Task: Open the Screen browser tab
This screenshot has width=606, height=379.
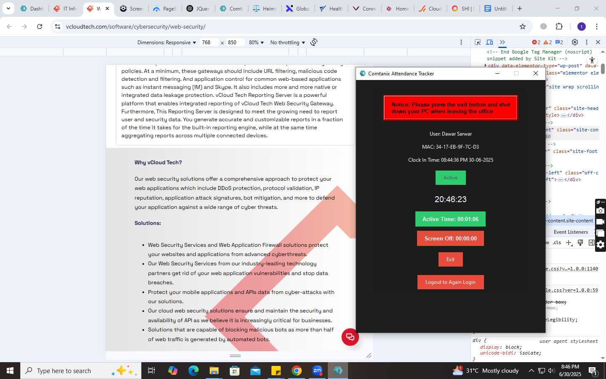Action: pos(131,8)
